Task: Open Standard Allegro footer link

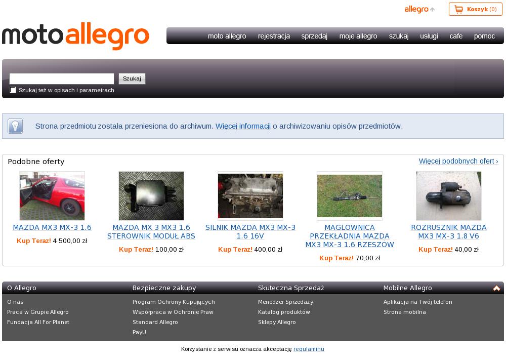Action: coord(155,322)
